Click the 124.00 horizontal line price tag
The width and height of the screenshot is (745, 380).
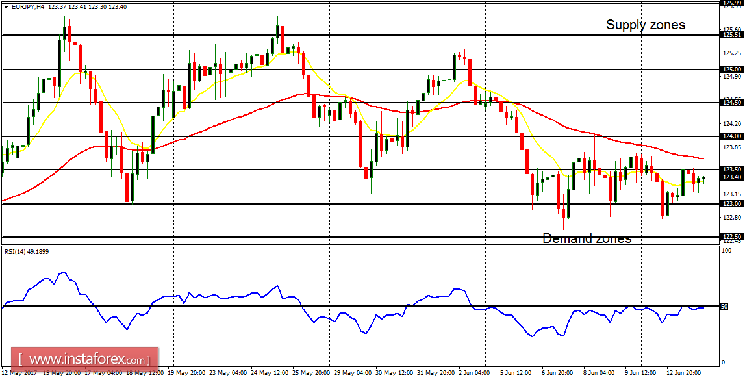coord(732,136)
